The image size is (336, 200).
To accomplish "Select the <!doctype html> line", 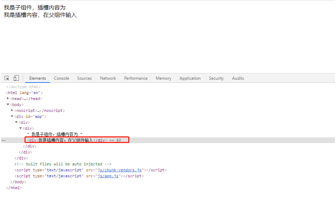I will pyautogui.click(x=23, y=87).
